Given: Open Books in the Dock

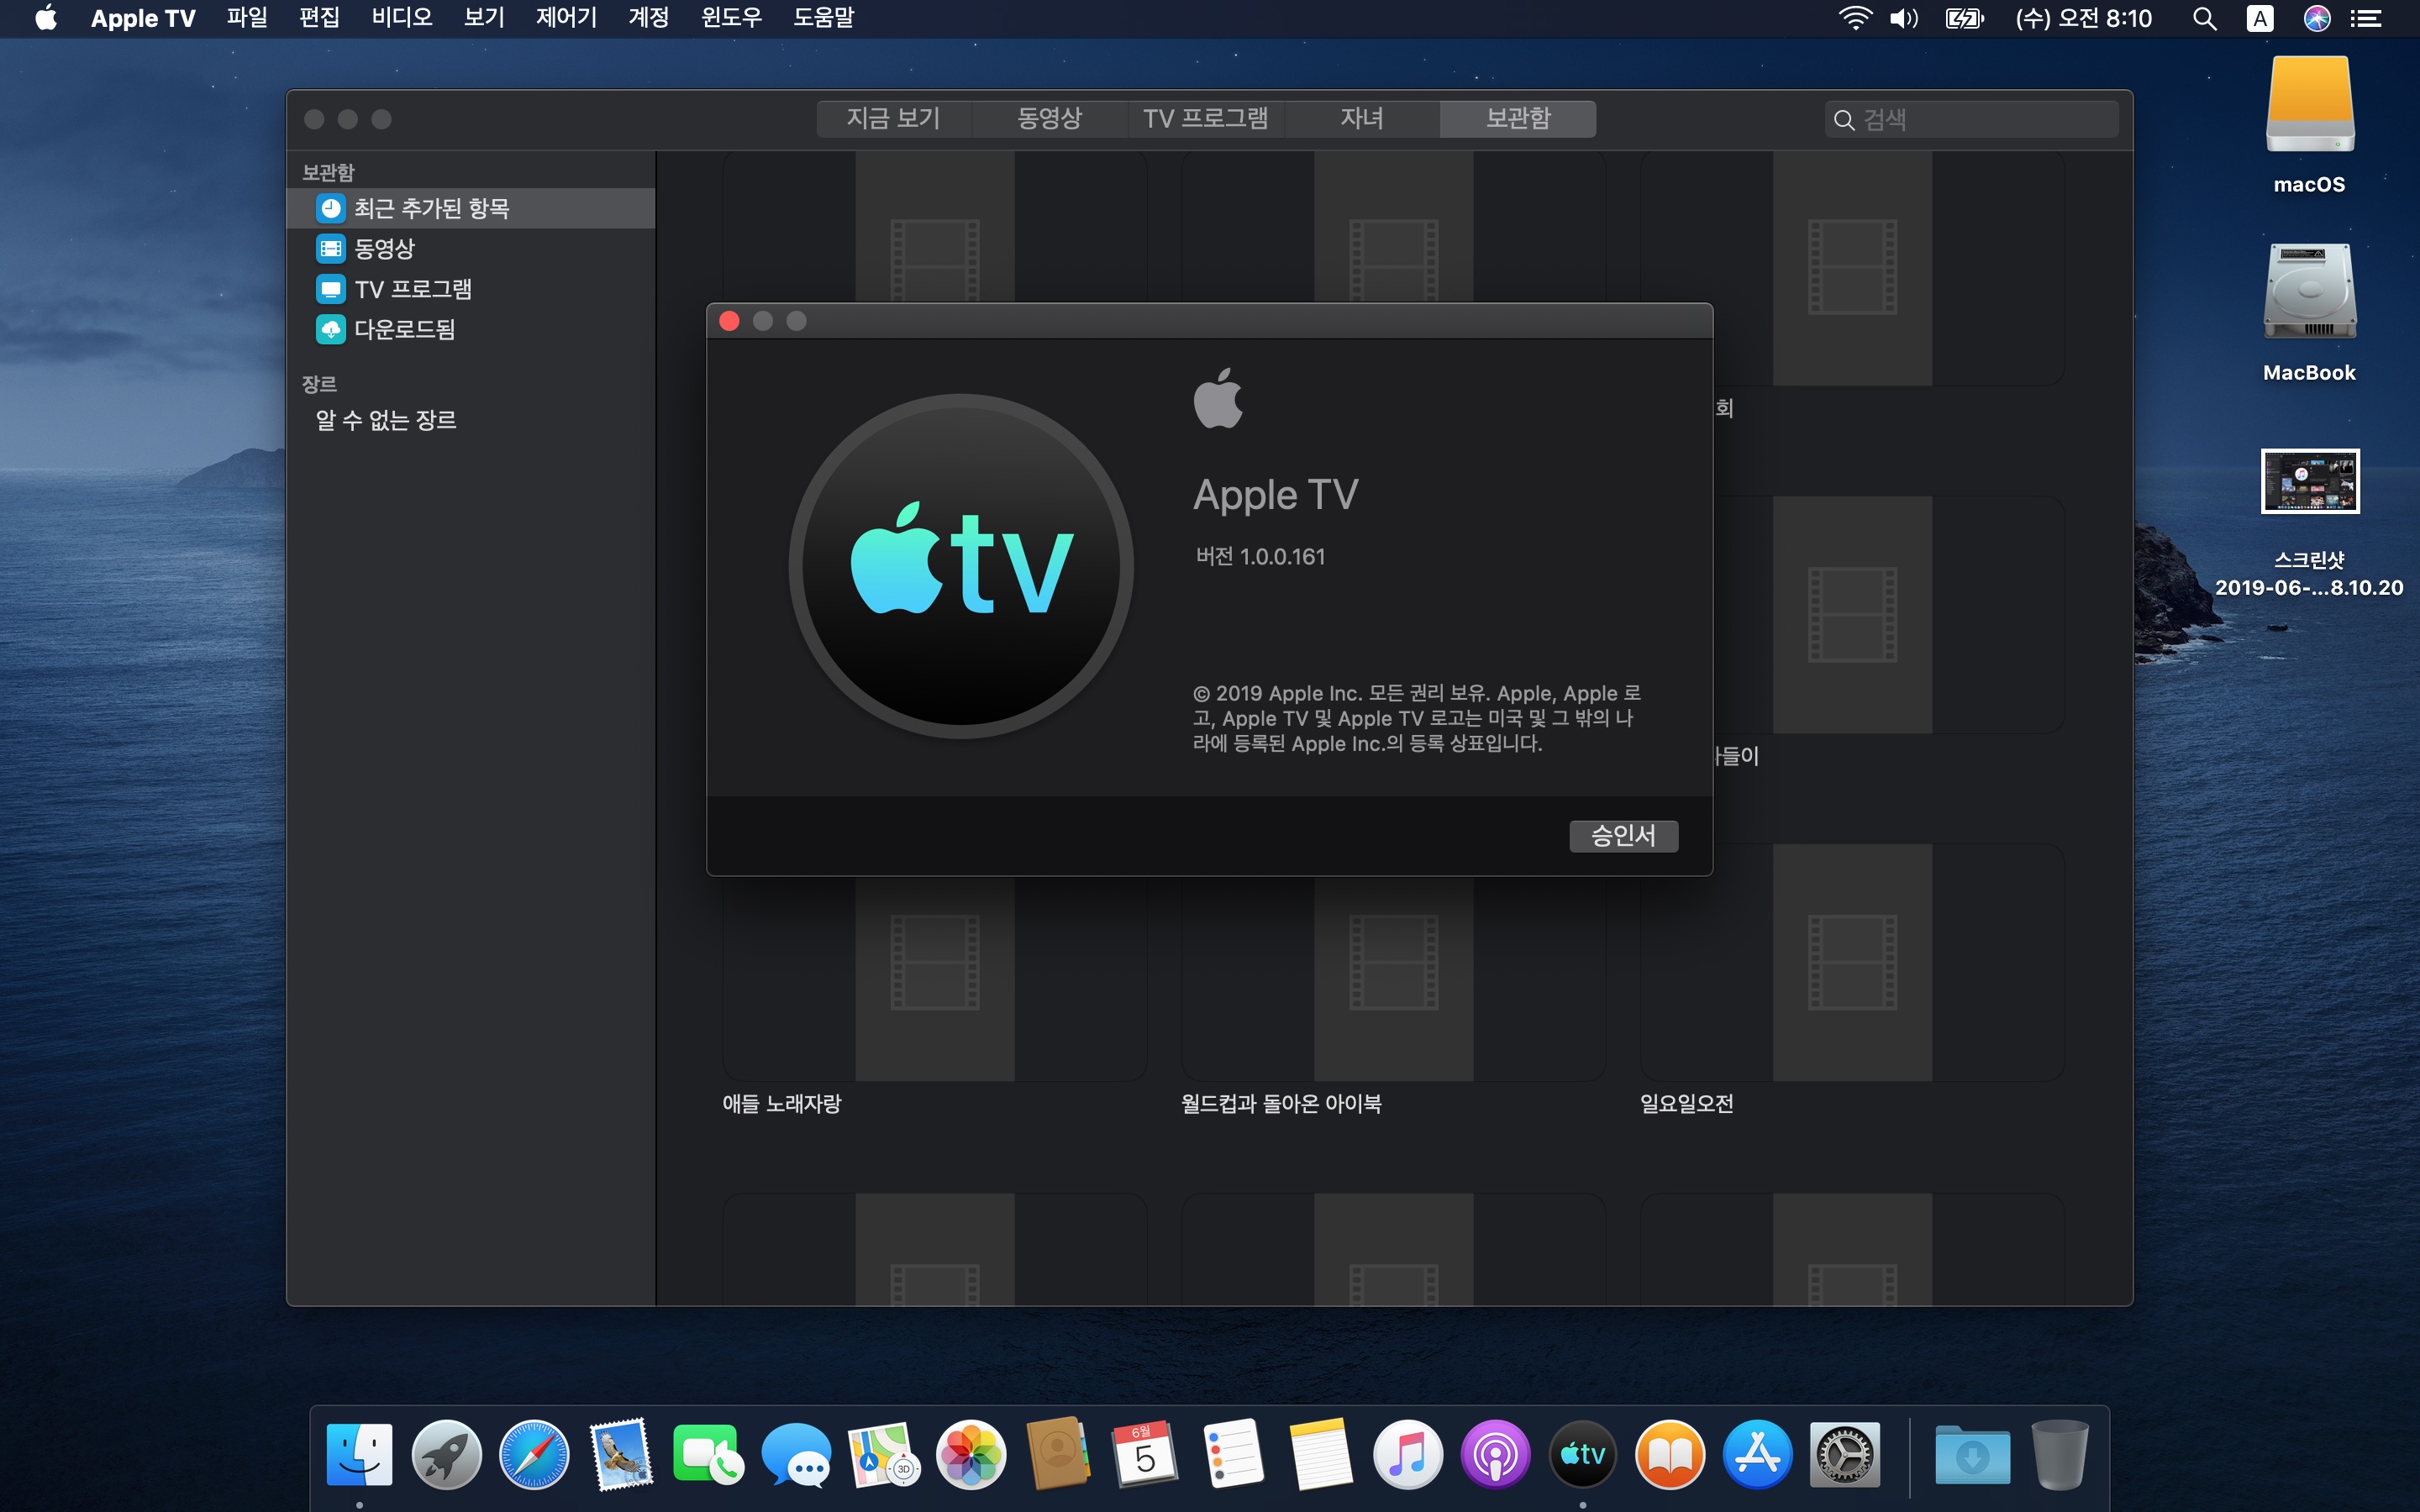Looking at the screenshot, I should click(1669, 1454).
